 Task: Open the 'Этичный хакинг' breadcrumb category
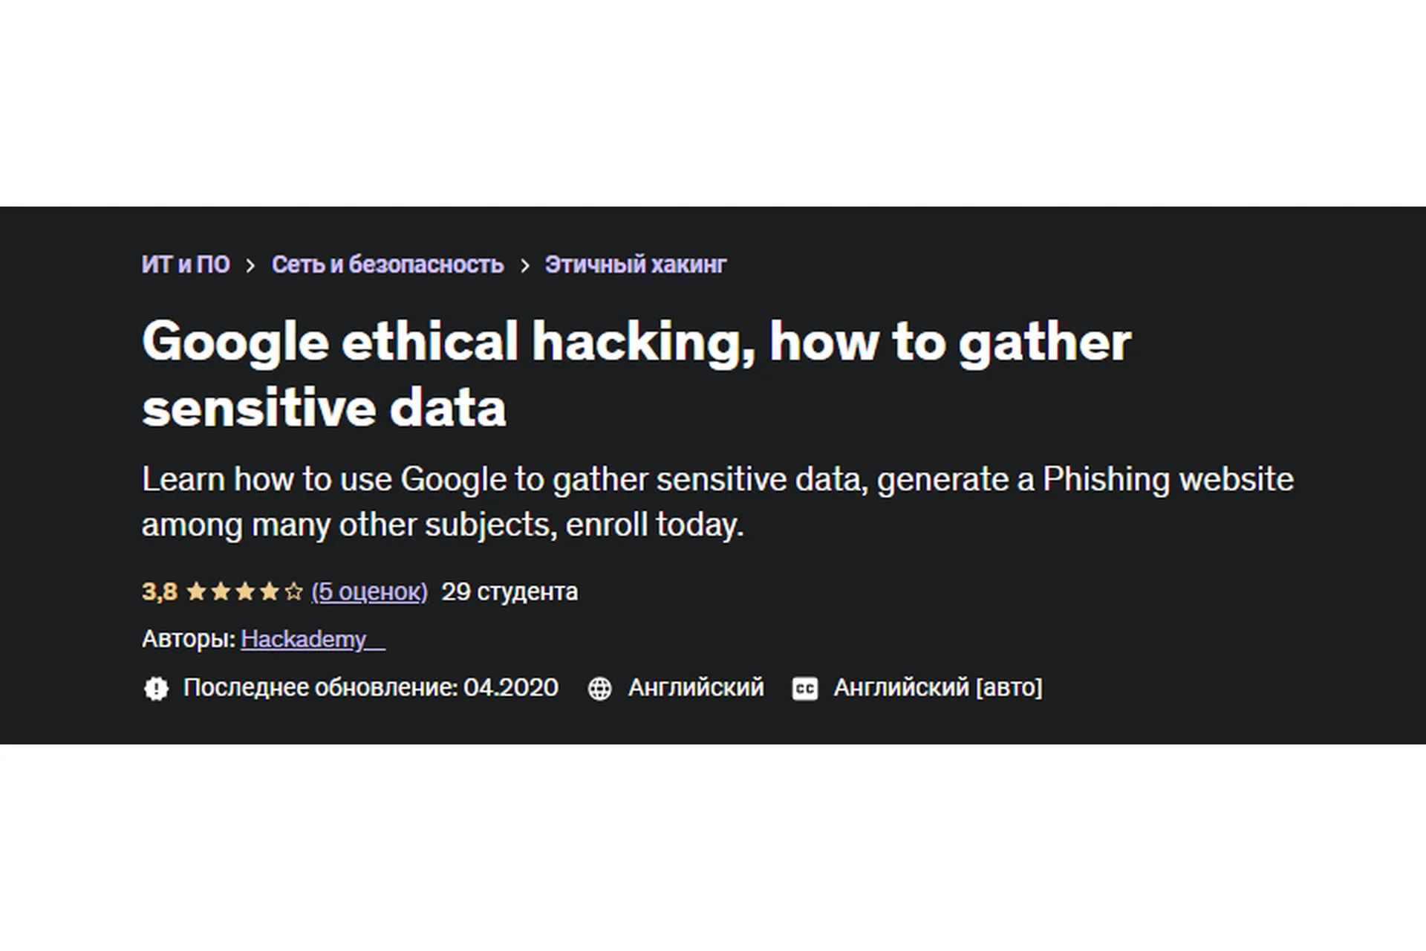coord(635,264)
